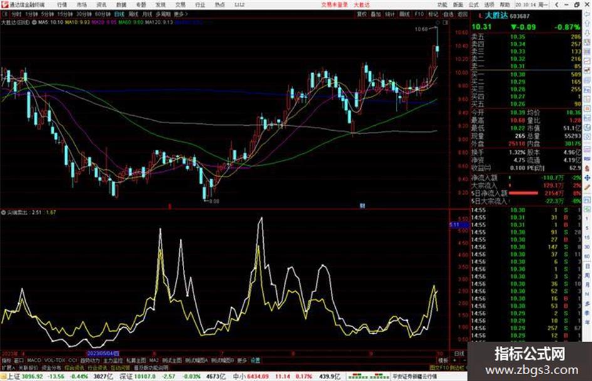Select 月线 monthly chart period
592x381 pixels.
[x=147, y=14]
